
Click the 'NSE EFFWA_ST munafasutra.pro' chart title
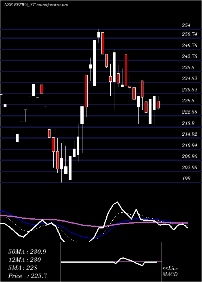pyautogui.click(x=36, y=5)
